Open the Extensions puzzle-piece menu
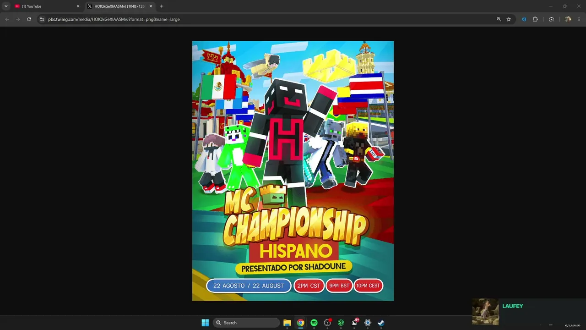 click(535, 19)
